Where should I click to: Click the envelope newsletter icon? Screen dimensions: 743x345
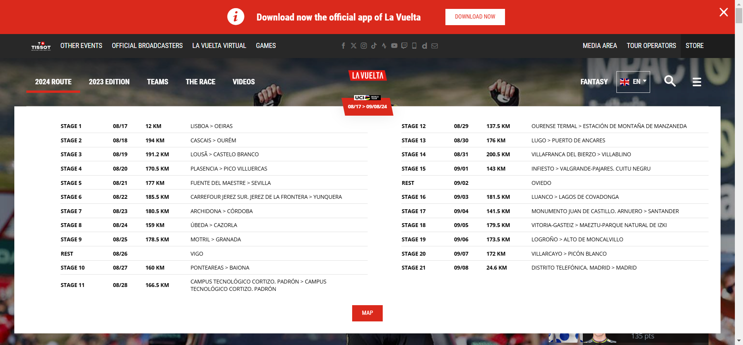point(435,46)
